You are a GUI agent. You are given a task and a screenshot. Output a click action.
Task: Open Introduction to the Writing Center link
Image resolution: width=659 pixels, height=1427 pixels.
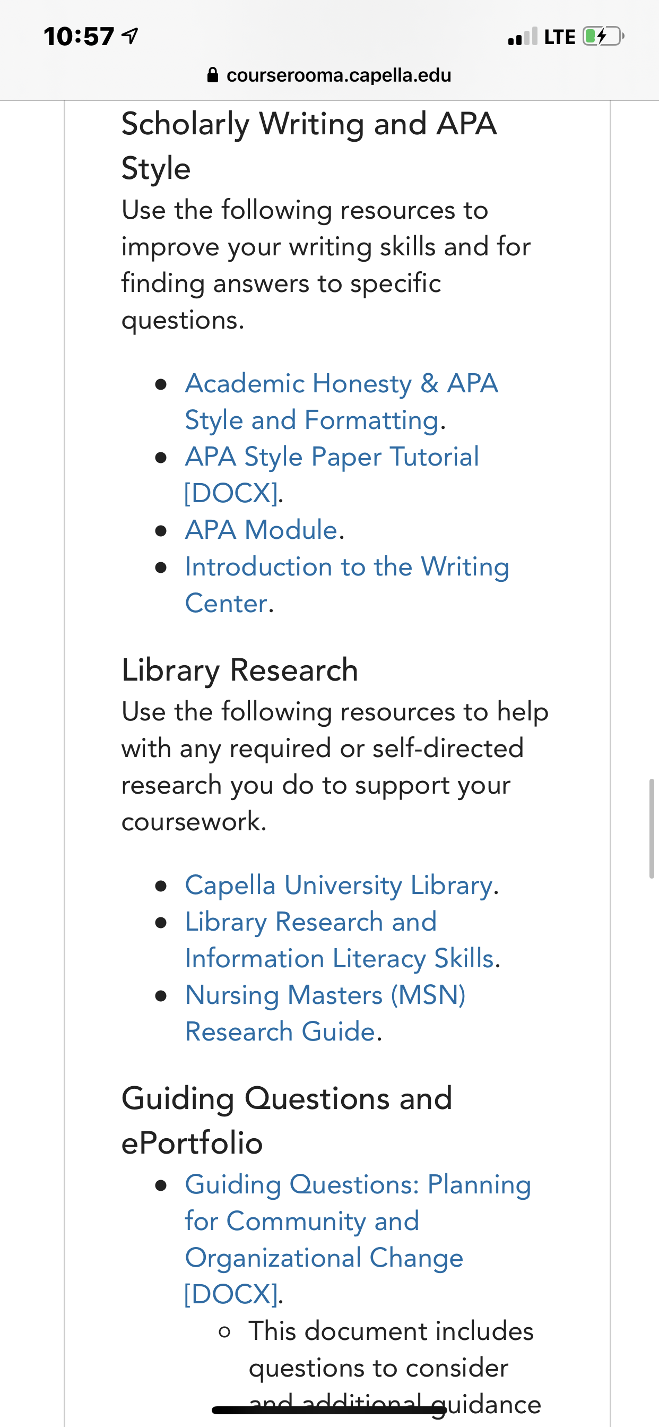[347, 584]
